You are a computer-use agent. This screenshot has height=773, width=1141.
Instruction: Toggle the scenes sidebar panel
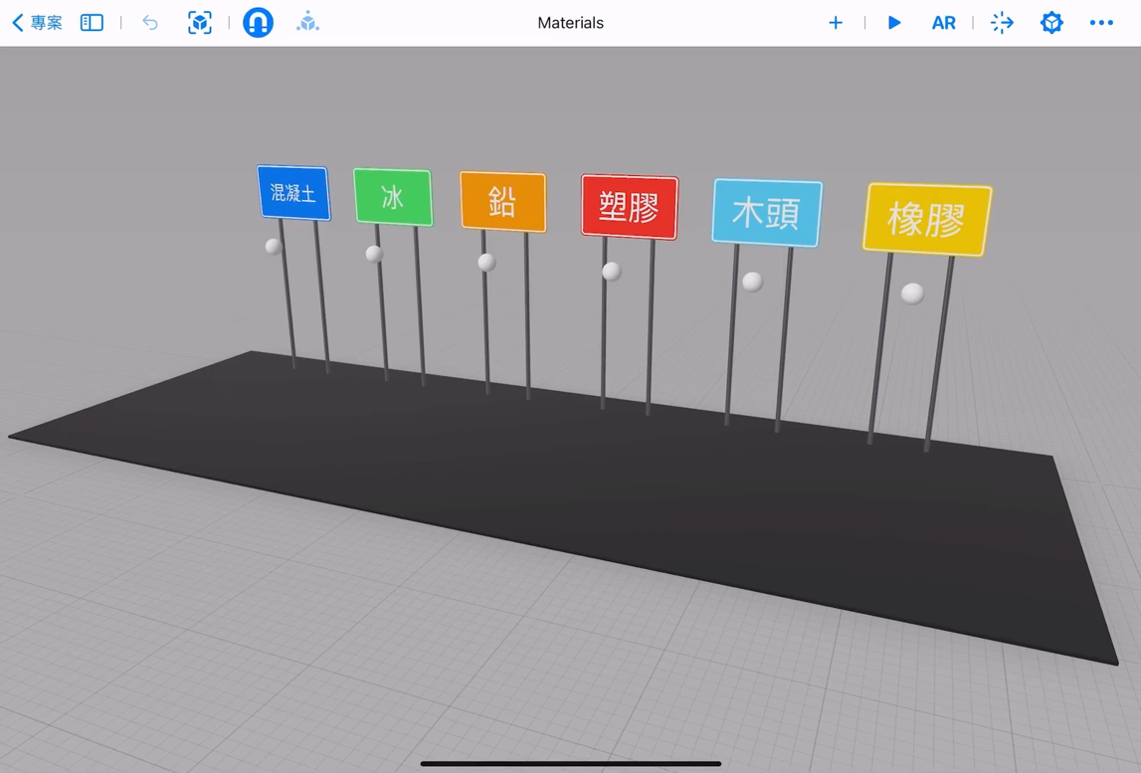(92, 23)
